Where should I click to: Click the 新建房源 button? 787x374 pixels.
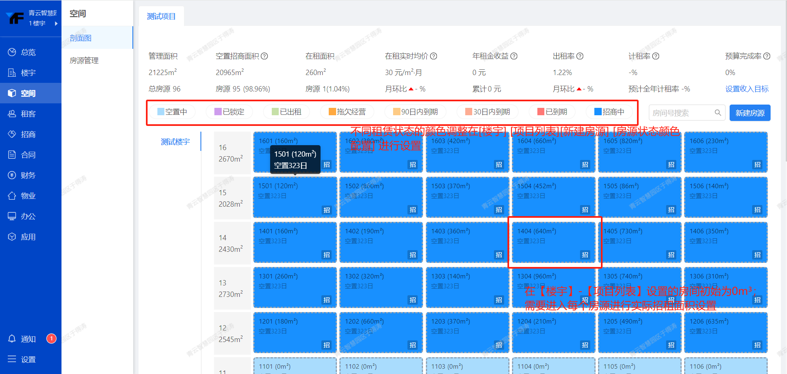[x=750, y=113]
